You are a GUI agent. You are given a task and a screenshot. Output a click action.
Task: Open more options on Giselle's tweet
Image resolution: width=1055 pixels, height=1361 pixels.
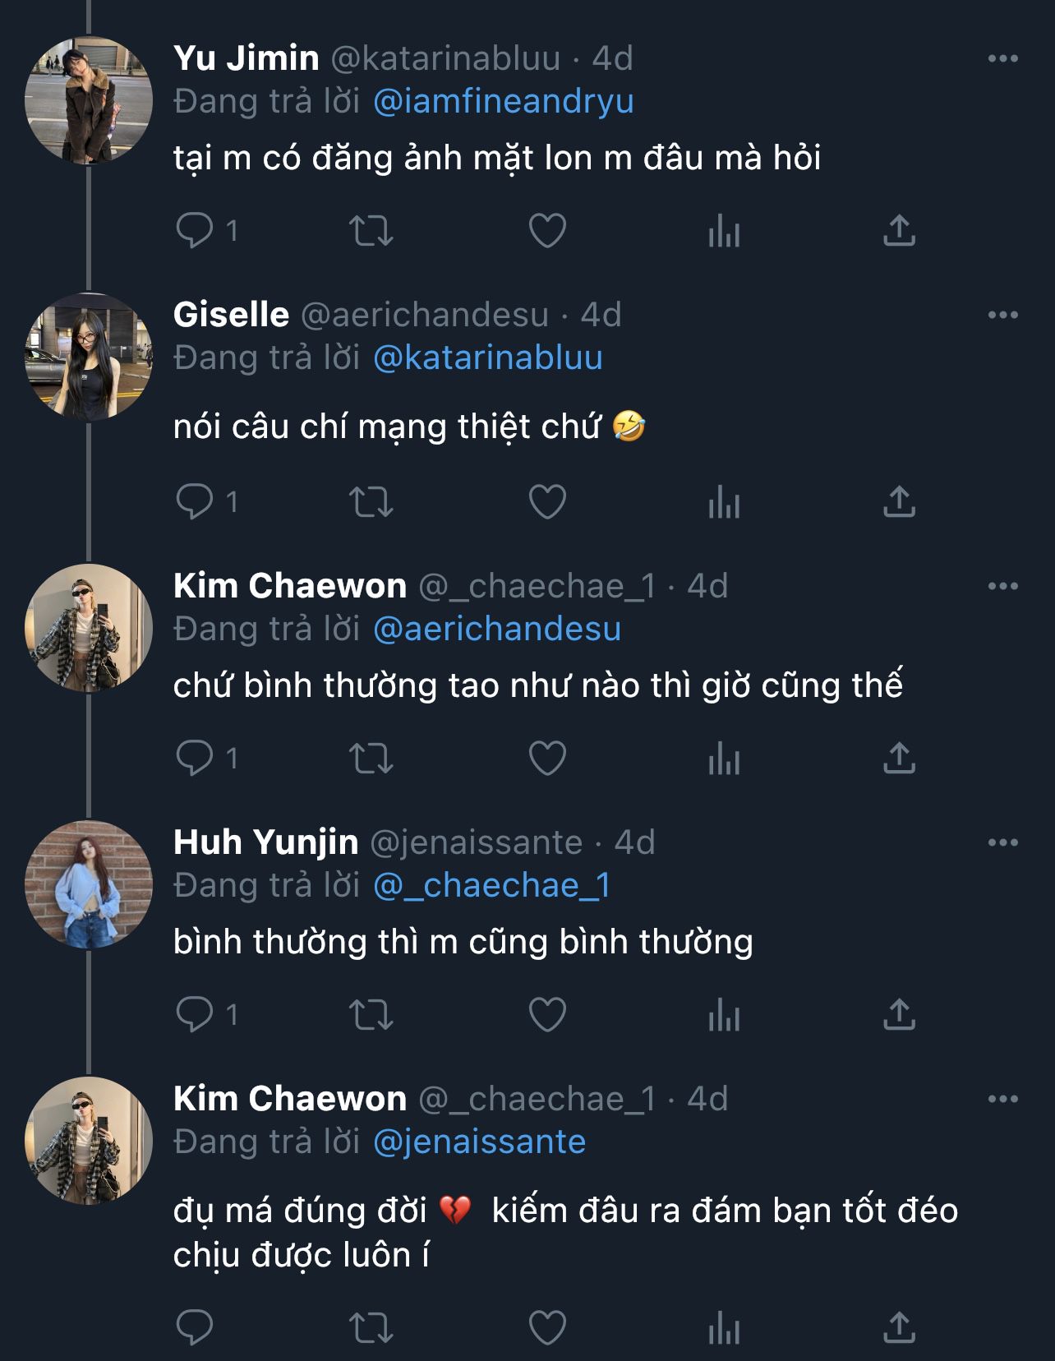point(1002,315)
